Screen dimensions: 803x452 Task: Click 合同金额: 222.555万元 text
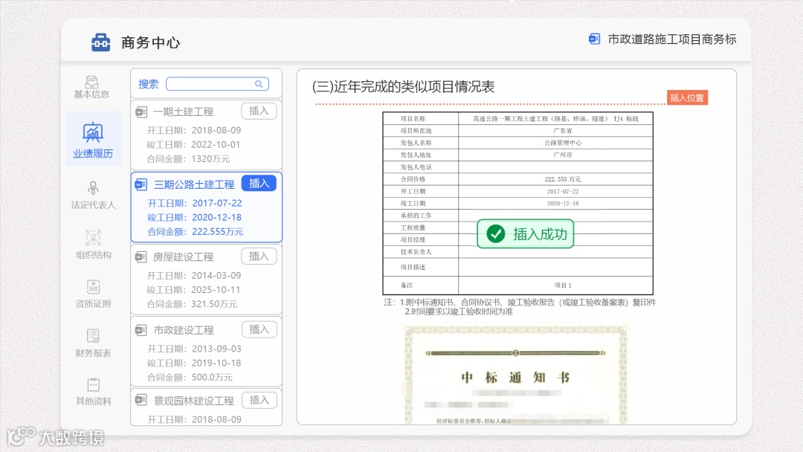pyautogui.click(x=196, y=231)
